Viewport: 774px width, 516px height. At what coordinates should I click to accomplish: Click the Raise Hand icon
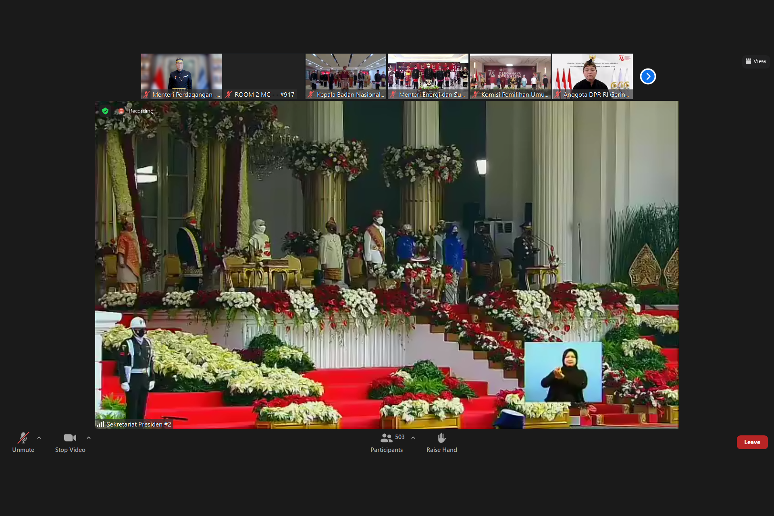tap(441, 438)
